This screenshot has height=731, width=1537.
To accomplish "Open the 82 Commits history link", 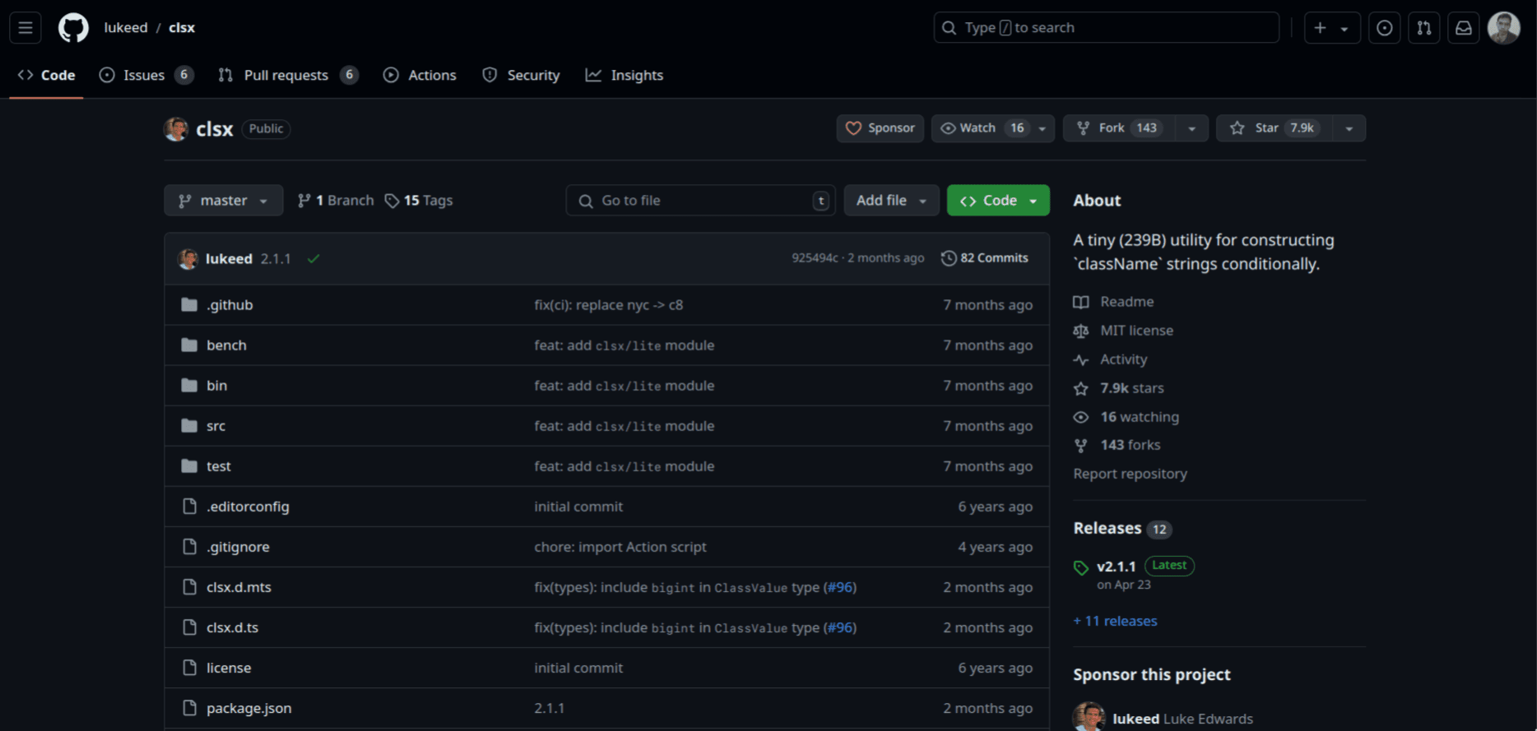I will 985,258.
